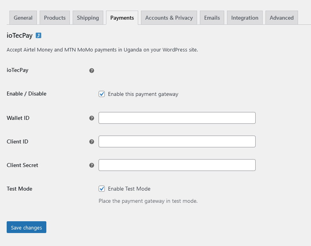Focus the Wallet ID text field
The height and width of the screenshot is (246, 311).
tap(177, 118)
